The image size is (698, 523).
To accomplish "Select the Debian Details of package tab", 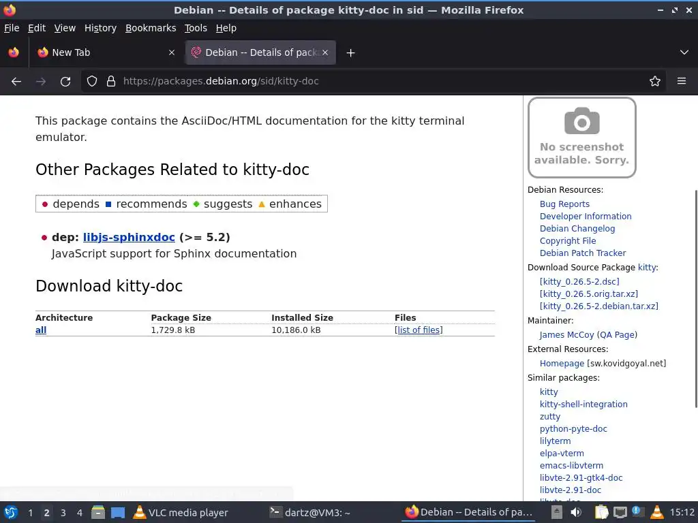I will tap(261, 52).
